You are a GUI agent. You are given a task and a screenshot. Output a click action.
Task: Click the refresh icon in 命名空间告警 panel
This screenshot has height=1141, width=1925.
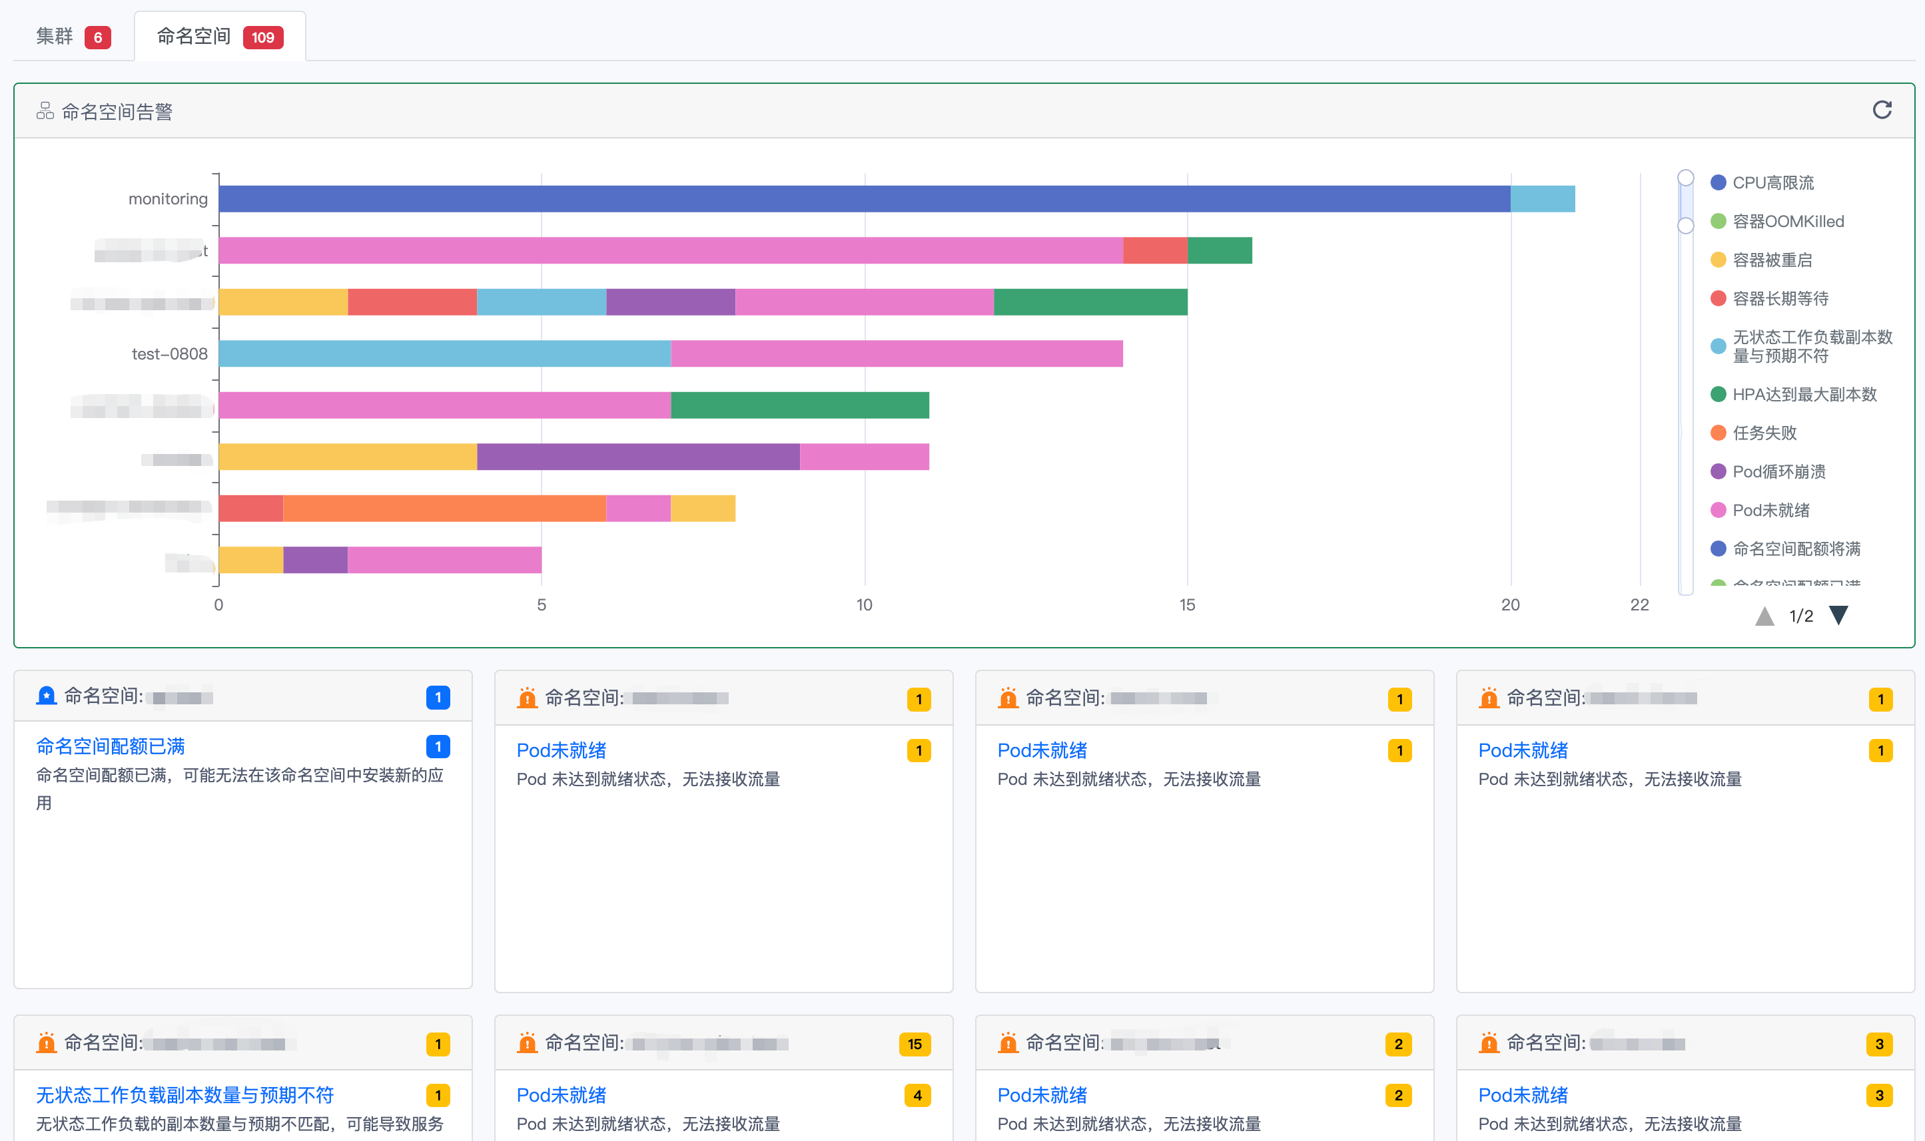1881,110
